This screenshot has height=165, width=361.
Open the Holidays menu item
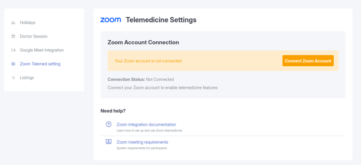click(x=27, y=23)
